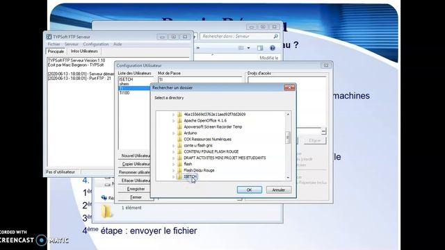Open the Fichier menu in TYPSoft

[x=54, y=44]
